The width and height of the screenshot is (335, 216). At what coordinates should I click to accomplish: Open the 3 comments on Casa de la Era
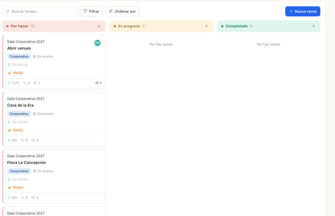point(35,140)
